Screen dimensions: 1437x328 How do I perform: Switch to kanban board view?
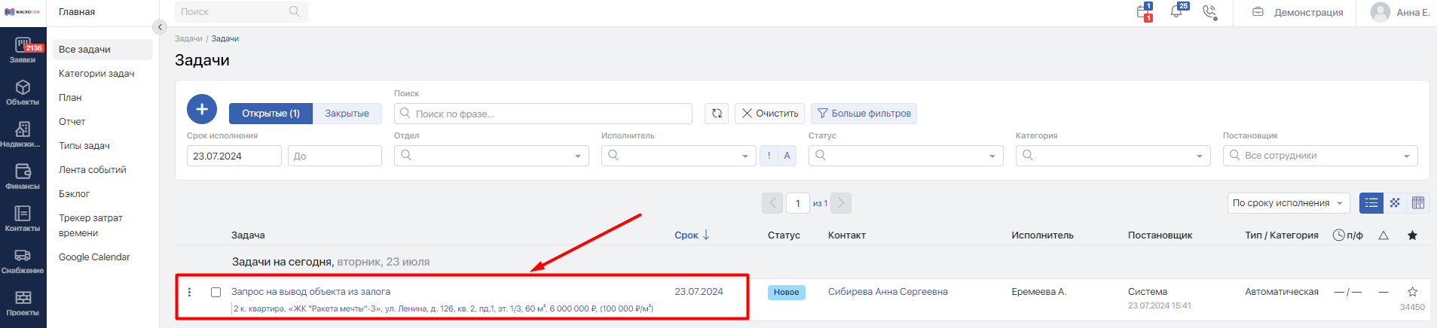pyautogui.click(x=1395, y=203)
